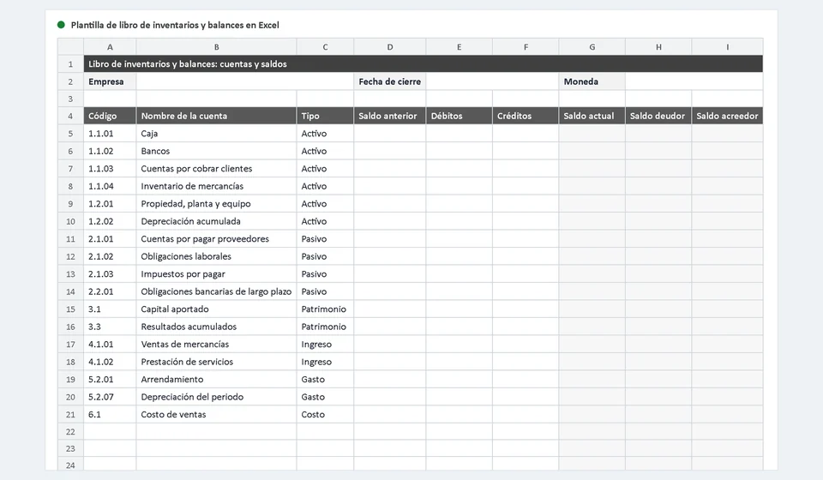
Task: Click the 'Saldo anterior' header cell
Action: 390,116
